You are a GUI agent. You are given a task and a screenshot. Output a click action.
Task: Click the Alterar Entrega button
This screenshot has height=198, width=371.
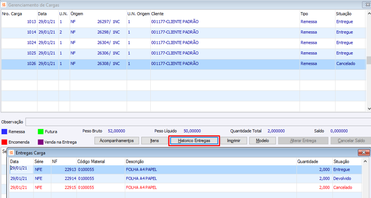303,140
